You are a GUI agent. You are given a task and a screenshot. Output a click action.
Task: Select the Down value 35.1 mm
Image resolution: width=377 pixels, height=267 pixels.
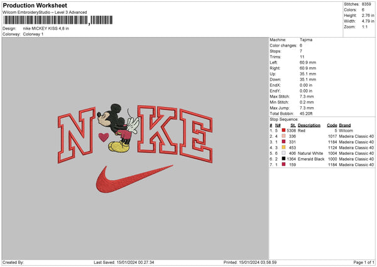click(x=308, y=79)
